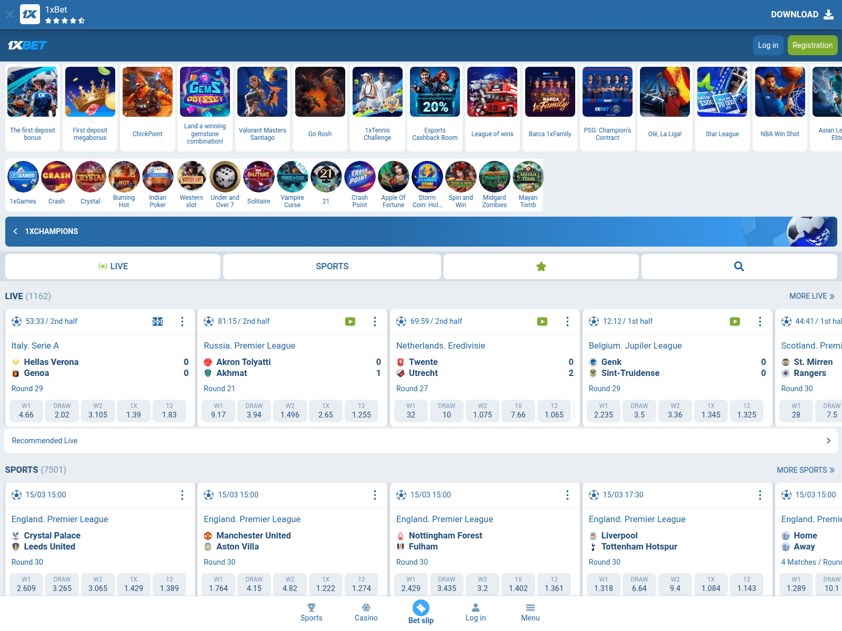
Task: Select DRAW odds 3.265 for Crystal Palace match
Action: click(62, 584)
